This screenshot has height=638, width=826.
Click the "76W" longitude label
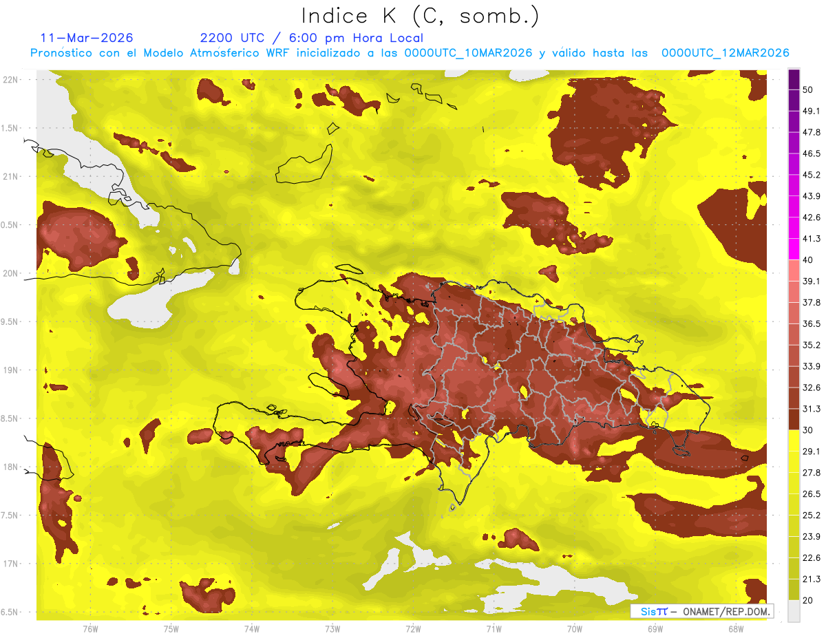coord(90,629)
